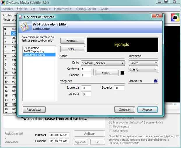The width and height of the screenshot is (181, 148).
Task: Minimize the DivXLand Media Subtitler window
Action: pyautogui.click(x=159, y=2)
